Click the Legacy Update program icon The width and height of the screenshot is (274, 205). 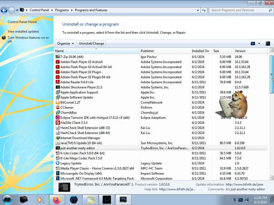[58, 163]
